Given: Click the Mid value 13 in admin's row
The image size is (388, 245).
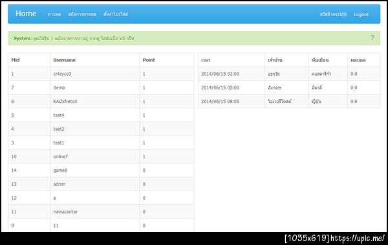Looking at the screenshot, I should 14,184.
